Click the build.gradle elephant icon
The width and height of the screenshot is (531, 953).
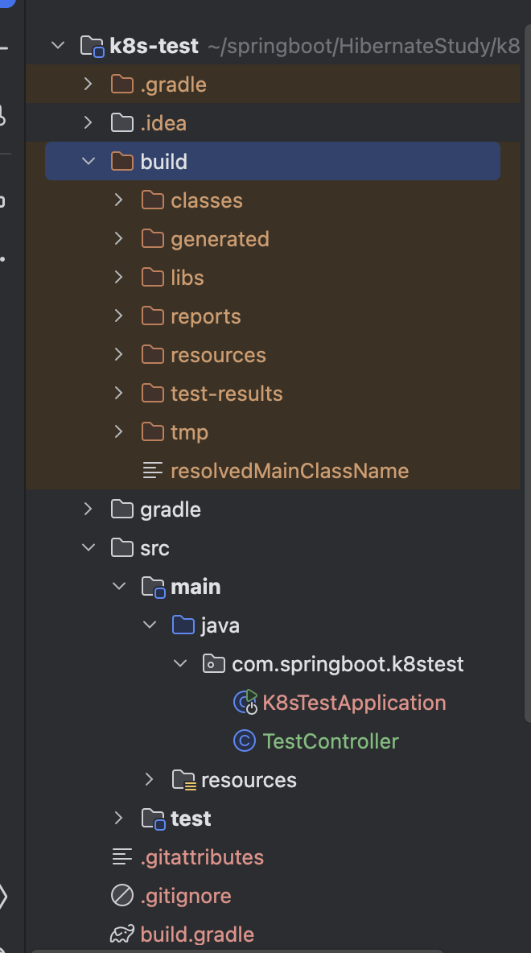(122, 934)
